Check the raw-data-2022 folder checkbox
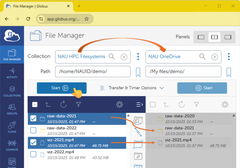Image resolution: width=240 pixels, height=168 pixels. (34, 130)
